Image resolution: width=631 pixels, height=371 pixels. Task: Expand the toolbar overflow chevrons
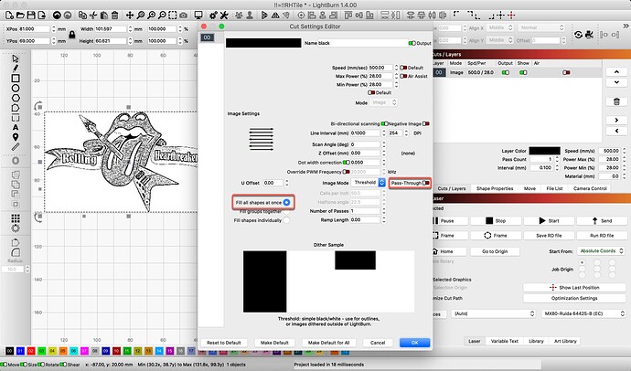pyautogui.click(x=625, y=26)
